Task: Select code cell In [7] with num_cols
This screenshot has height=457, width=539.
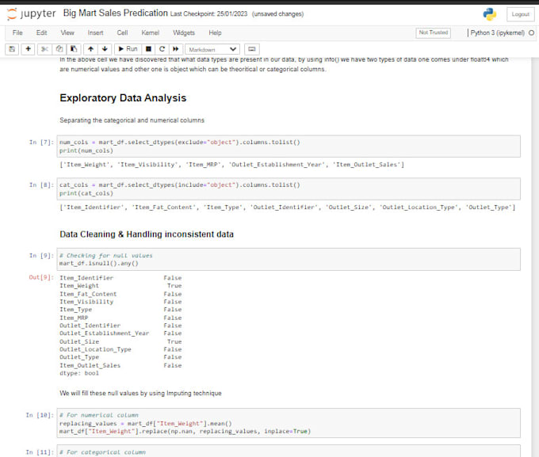Action: (289, 147)
